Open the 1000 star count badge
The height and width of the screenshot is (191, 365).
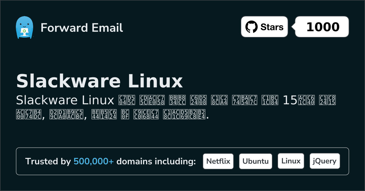(x=322, y=27)
